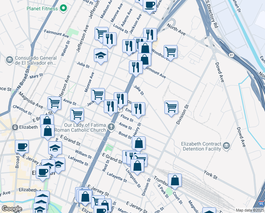
Task: Select the school marker near Julia St
Action: point(101,57)
